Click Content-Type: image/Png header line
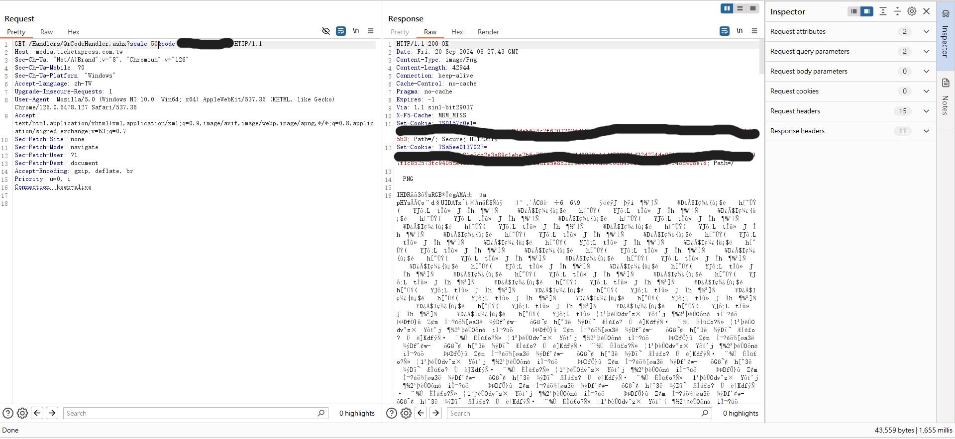Viewport: 955px width, 439px height. [x=436, y=60]
